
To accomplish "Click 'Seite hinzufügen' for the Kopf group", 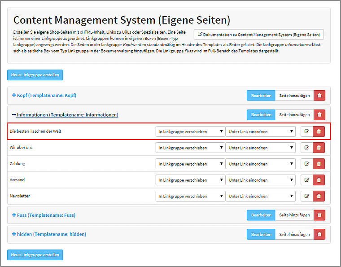I will (294, 95).
